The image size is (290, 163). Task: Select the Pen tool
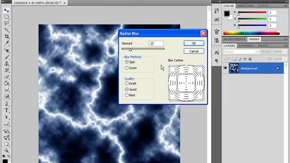click(x=6, y=104)
